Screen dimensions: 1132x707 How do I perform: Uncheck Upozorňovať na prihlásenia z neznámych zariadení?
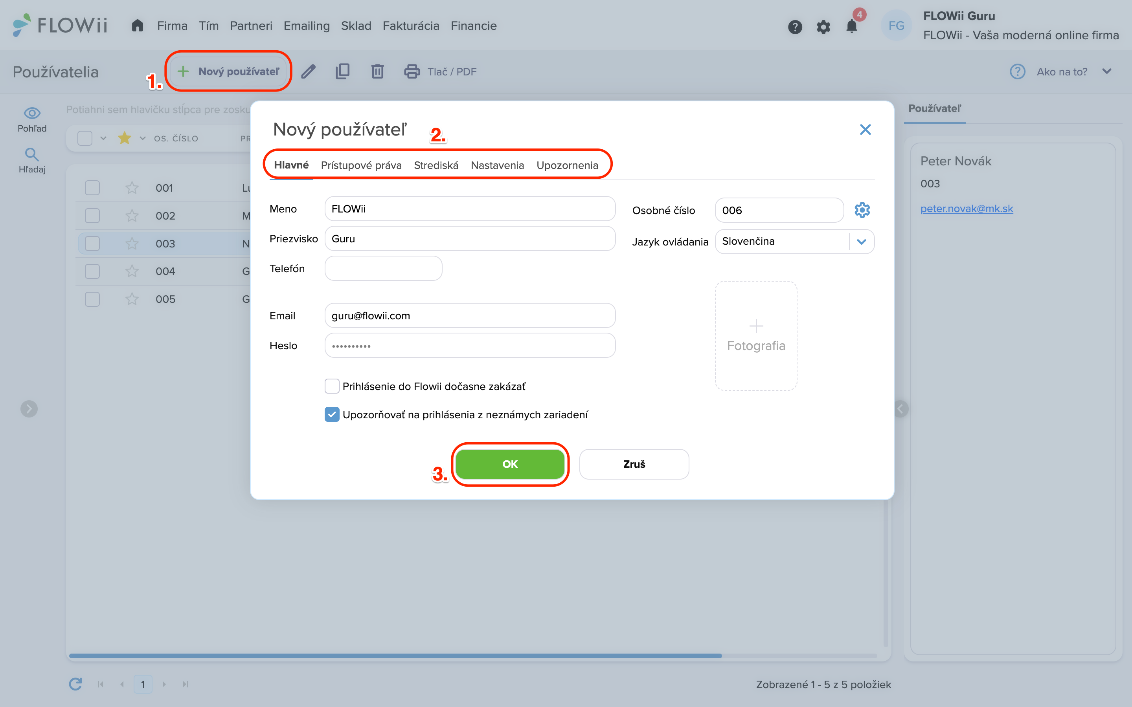[332, 414]
